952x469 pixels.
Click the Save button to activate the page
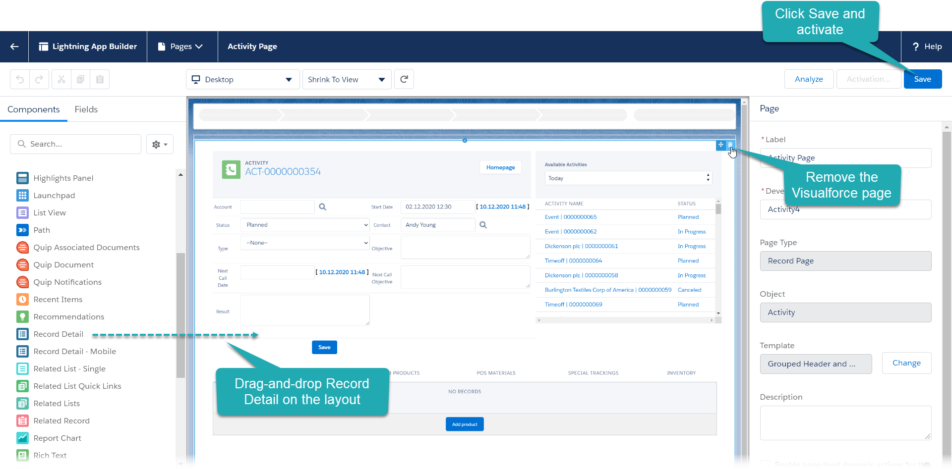click(923, 79)
